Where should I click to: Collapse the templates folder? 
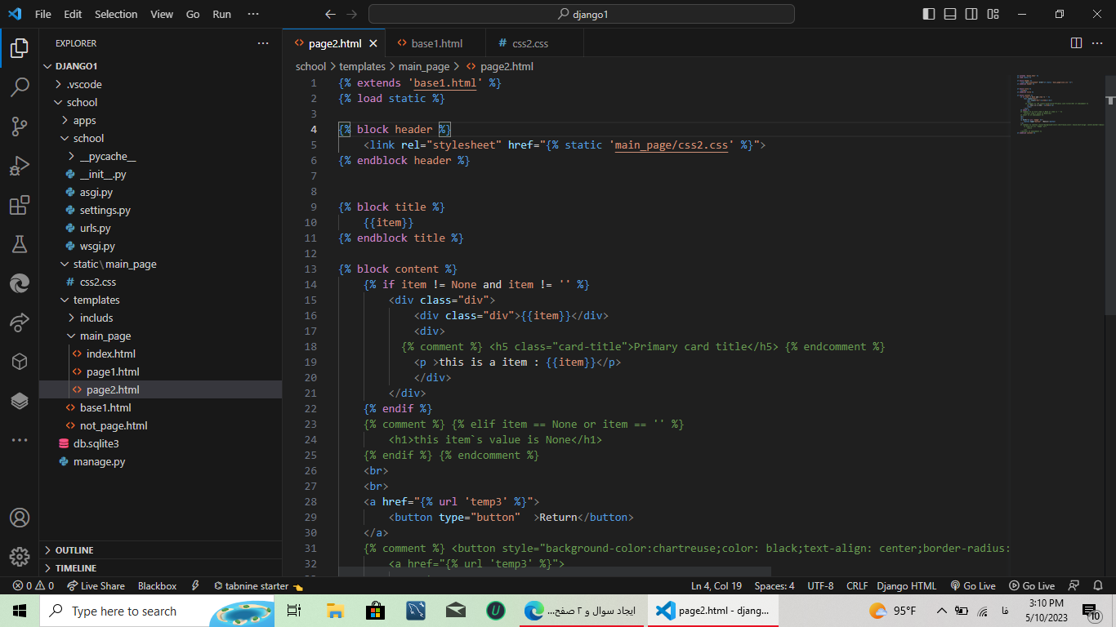pyautogui.click(x=96, y=300)
